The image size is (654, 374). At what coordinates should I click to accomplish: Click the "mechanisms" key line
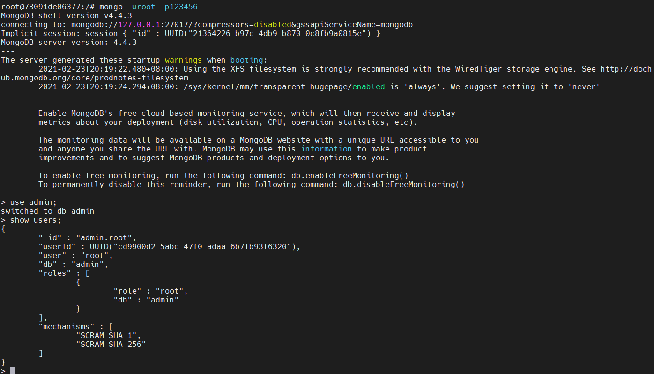click(75, 326)
